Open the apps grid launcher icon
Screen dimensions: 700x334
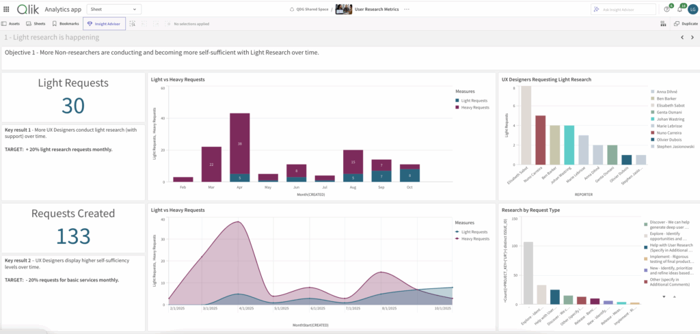[x=6, y=9]
